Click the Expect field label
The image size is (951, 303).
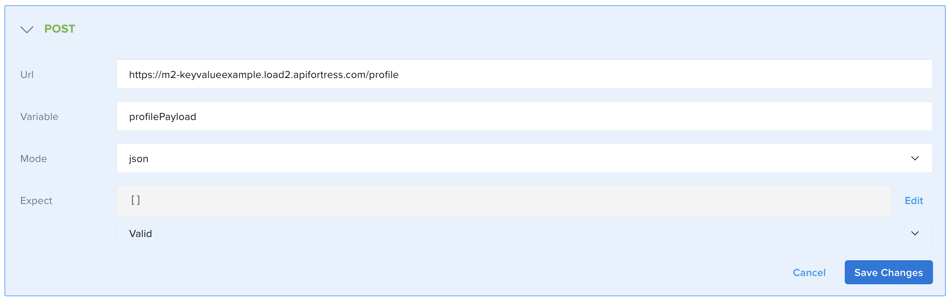[x=36, y=201]
